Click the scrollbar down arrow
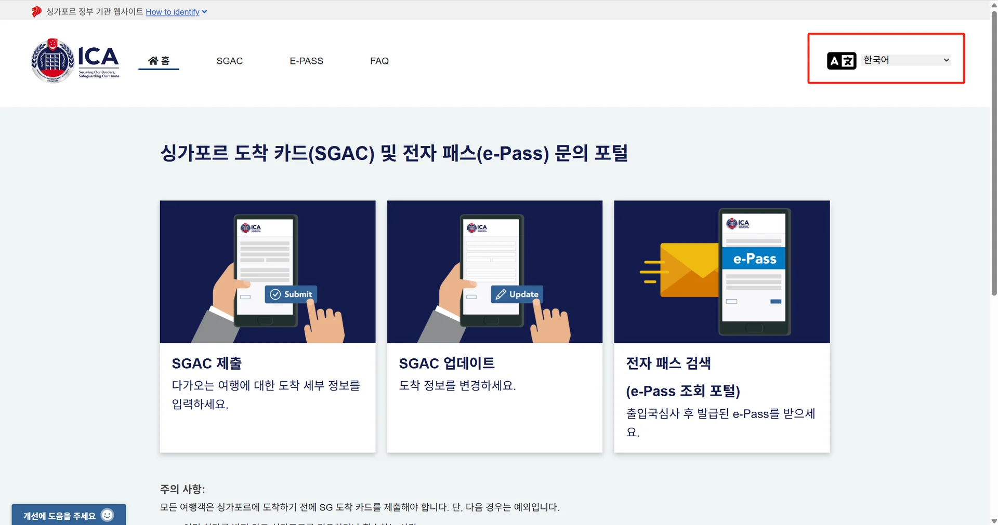The height and width of the screenshot is (525, 998). pos(994,521)
